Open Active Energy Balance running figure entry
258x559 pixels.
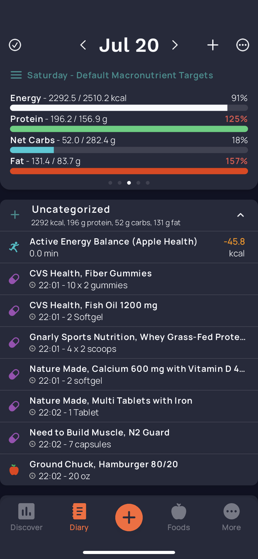coord(129,247)
